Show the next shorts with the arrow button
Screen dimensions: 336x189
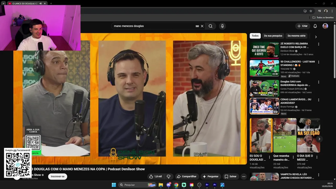pos(319,139)
